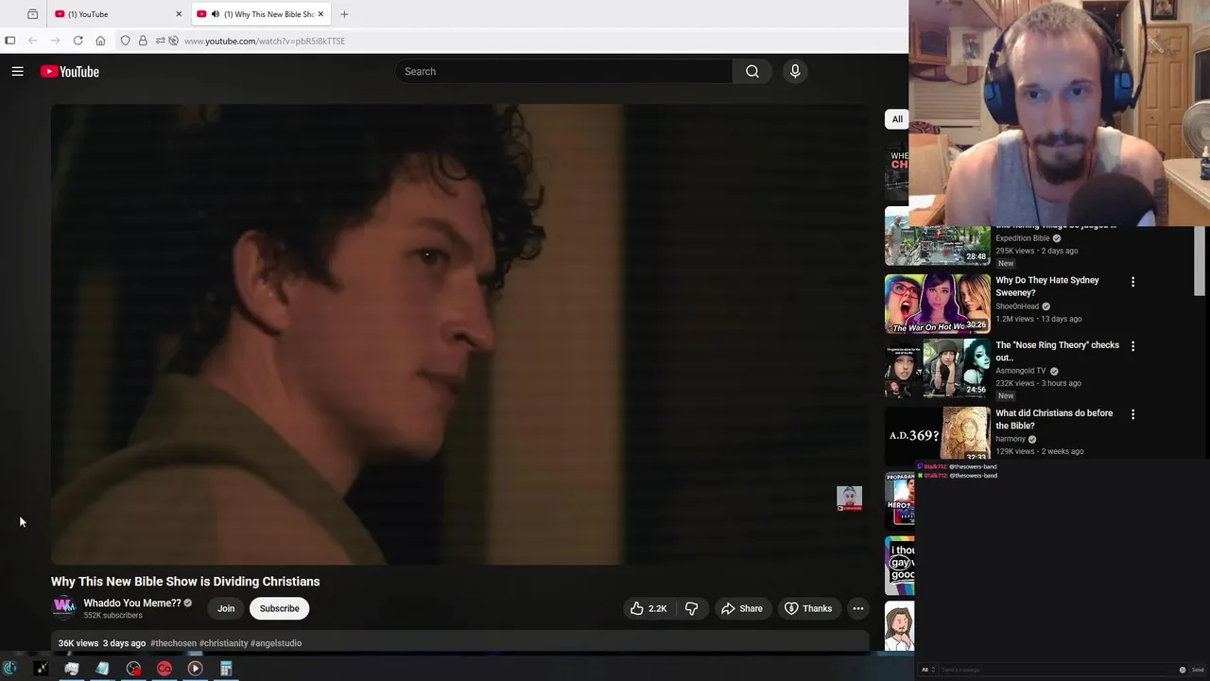Click channel watermark in video corner
1210x681 pixels.
849,498
